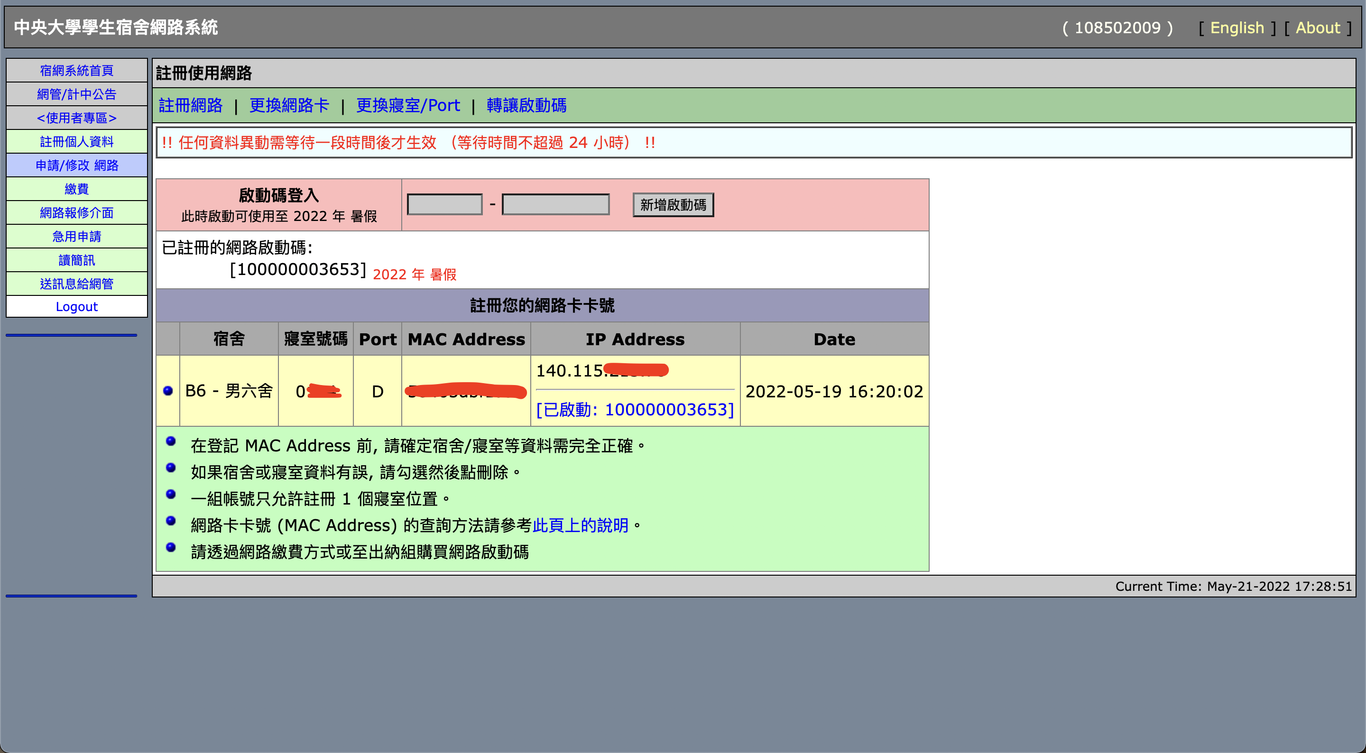
Task: Click the 網路報修介面 repair icon
Action: pos(78,212)
